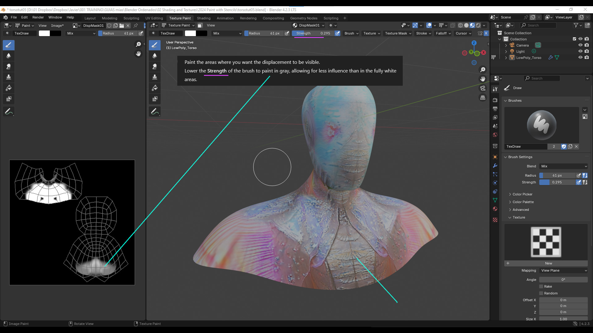Toggle X mirror symmetry button
The height and width of the screenshot is (333, 593).
[x=486, y=33]
